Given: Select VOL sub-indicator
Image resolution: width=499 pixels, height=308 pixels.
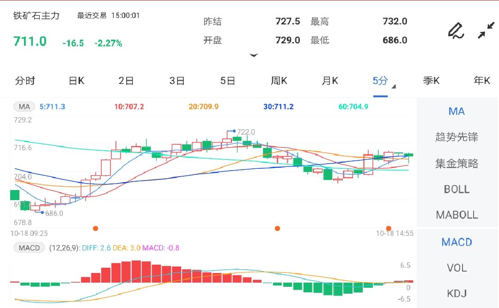Looking at the screenshot, I should pyautogui.click(x=456, y=268).
